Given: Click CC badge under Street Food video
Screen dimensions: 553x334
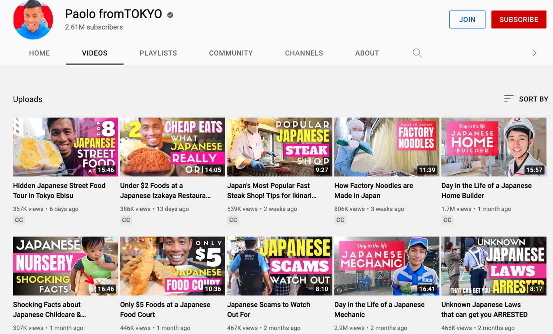Looking at the screenshot, I should (19, 220).
